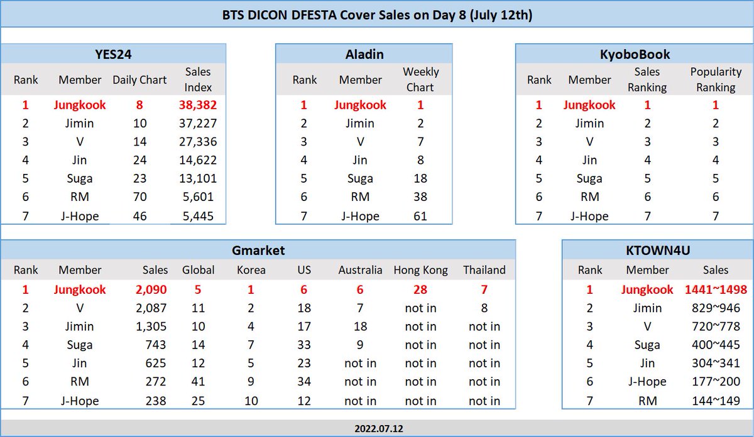Image resolution: width=754 pixels, height=437 pixels.
Task: Select the KyoboBook table heading
Action: 635,54
